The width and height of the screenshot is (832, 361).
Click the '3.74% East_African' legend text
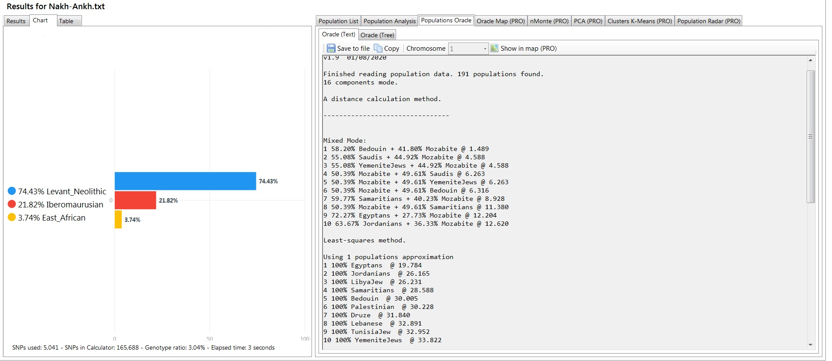(52, 217)
